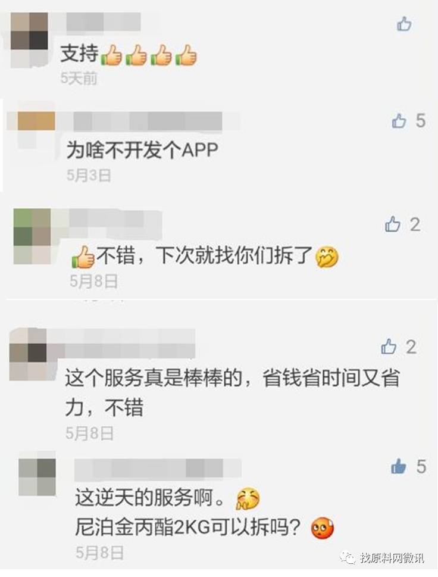Screen dimensions: 438x577
Task: Like the '这个服务真是棒棒的' comment
Action: tap(389, 347)
